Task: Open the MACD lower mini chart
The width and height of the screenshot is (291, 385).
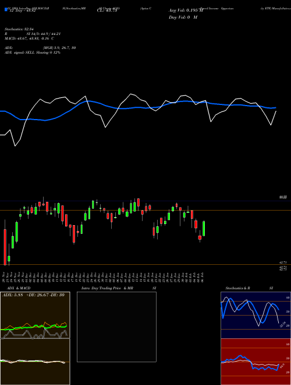Action: tap(35, 362)
